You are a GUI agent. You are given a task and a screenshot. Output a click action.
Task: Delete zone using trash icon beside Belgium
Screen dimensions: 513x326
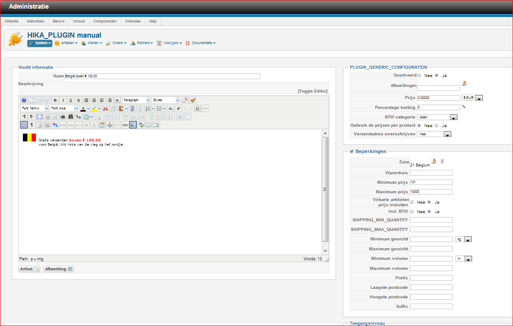(442, 161)
